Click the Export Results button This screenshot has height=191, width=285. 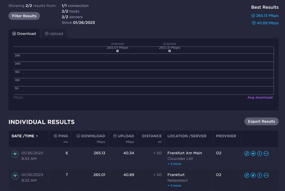pyautogui.click(x=261, y=121)
